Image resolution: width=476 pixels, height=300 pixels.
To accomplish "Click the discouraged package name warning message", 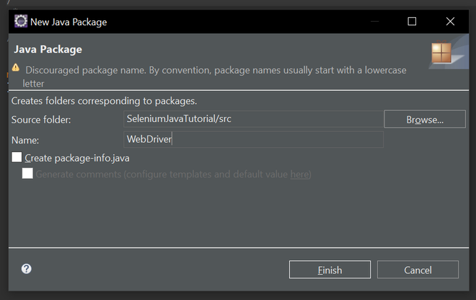I will (216, 70).
